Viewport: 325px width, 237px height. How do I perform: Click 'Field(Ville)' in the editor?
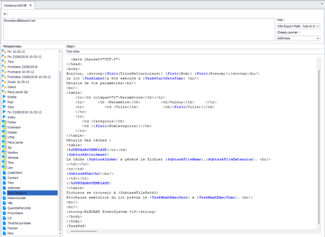coord(187,107)
